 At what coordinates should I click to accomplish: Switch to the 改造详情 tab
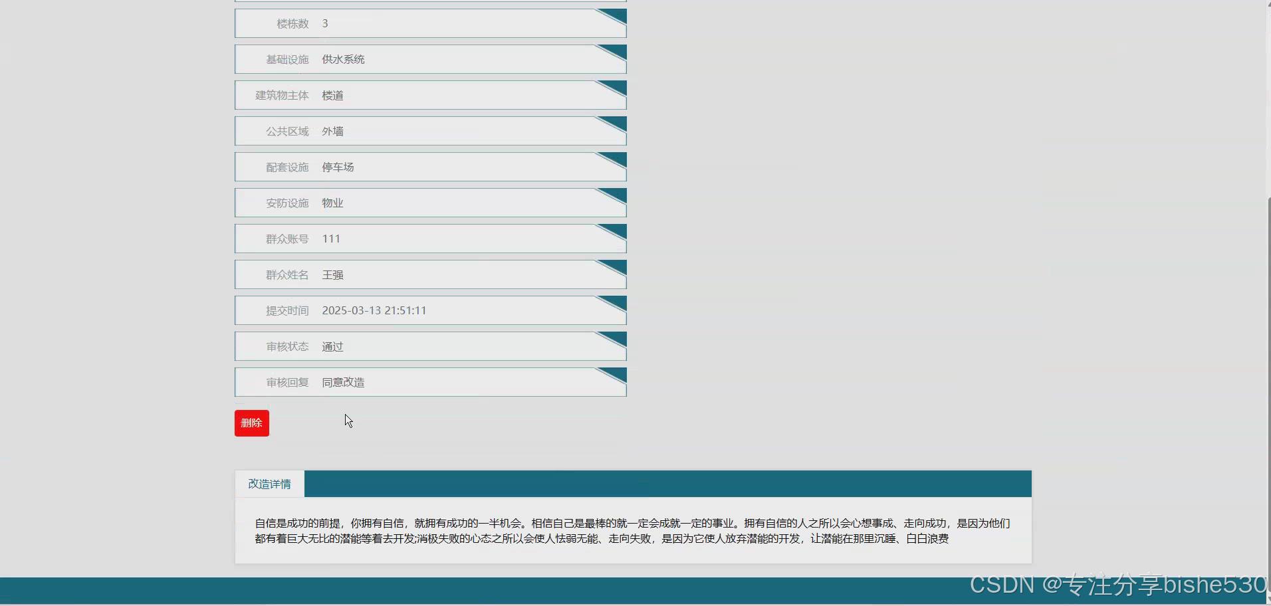tap(269, 483)
